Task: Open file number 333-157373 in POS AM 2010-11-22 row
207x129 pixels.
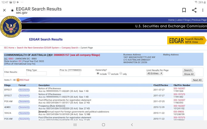Action: coord(179,117)
